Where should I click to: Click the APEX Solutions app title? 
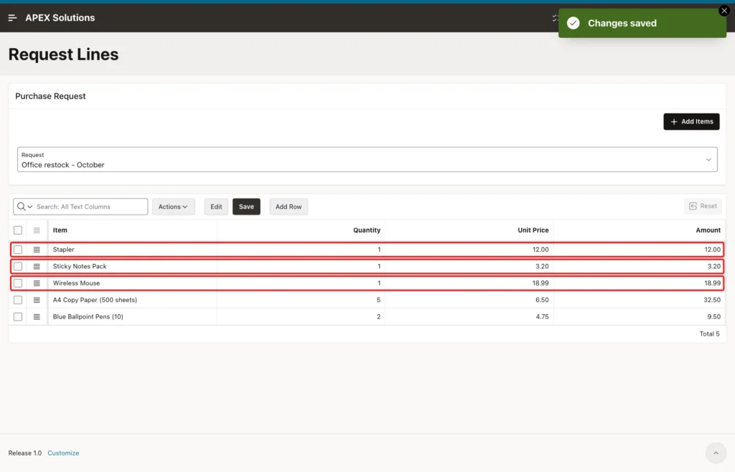point(60,18)
